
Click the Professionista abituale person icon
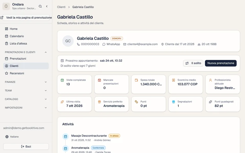(211, 80)
